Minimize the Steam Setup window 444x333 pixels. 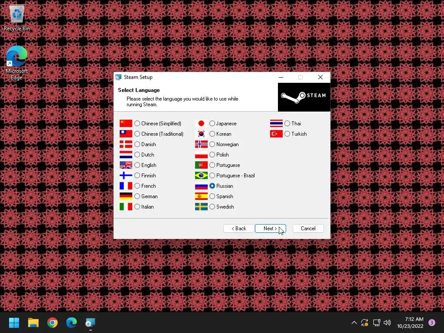[x=281, y=77]
